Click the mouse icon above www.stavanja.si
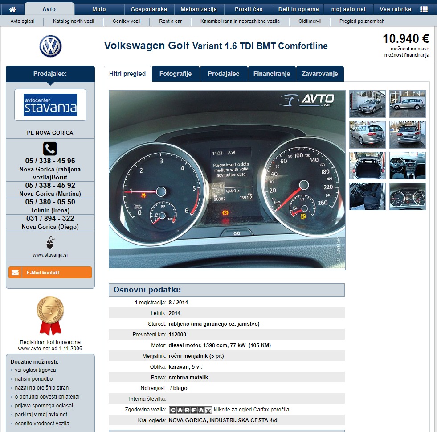The image size is (437, 432). [50, 242]
